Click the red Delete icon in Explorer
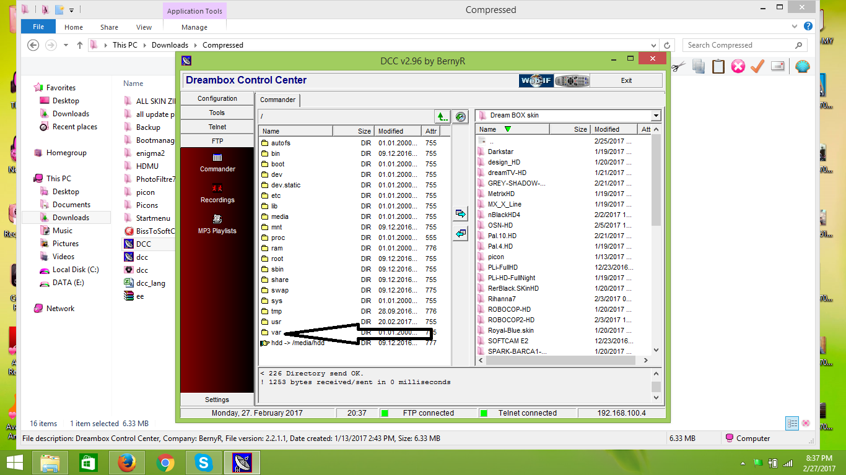846x475 pixels. point(738,66)
